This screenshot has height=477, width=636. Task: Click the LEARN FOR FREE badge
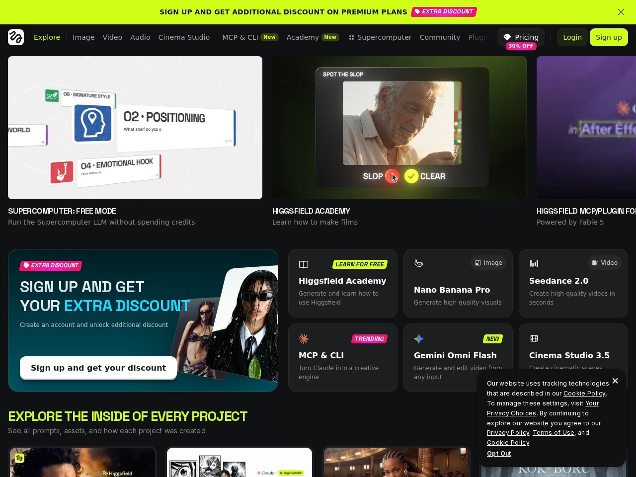pyautogui.click(x=360, y=264)
